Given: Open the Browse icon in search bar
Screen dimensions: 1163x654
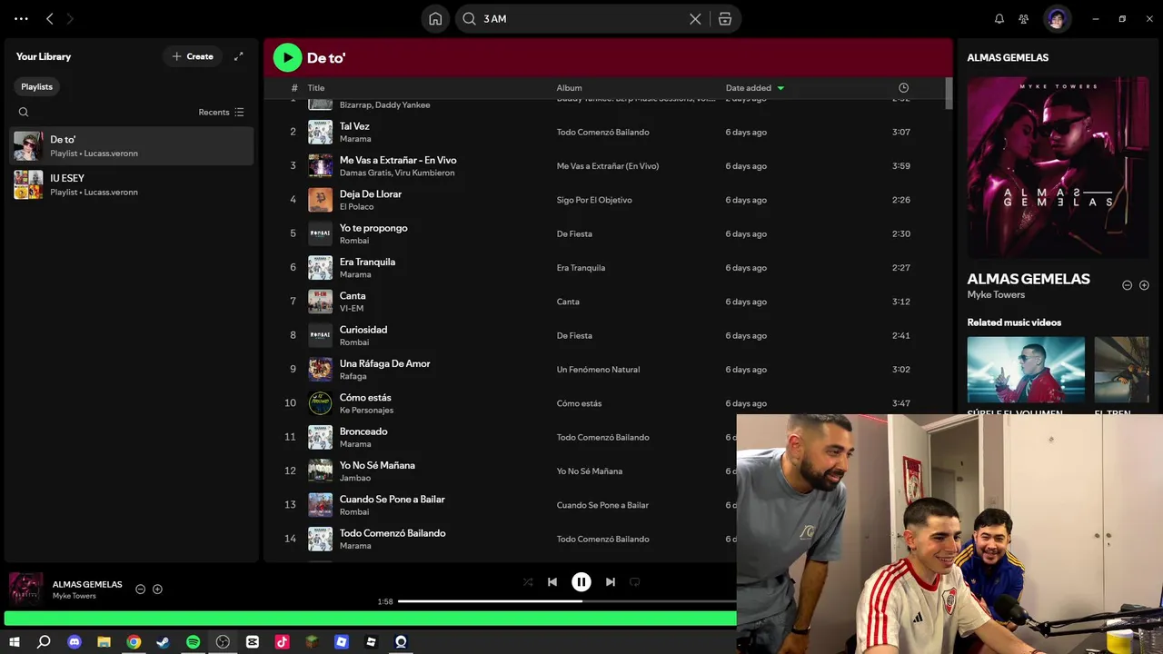Looking at the screenshot, I should click(x=725, y=19).
